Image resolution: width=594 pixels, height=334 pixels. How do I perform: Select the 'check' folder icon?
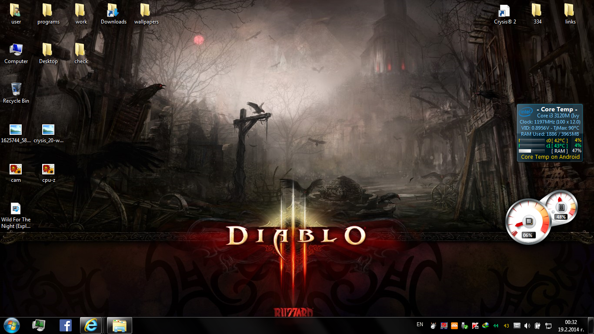pyautogui.click(x=81, y=53)
